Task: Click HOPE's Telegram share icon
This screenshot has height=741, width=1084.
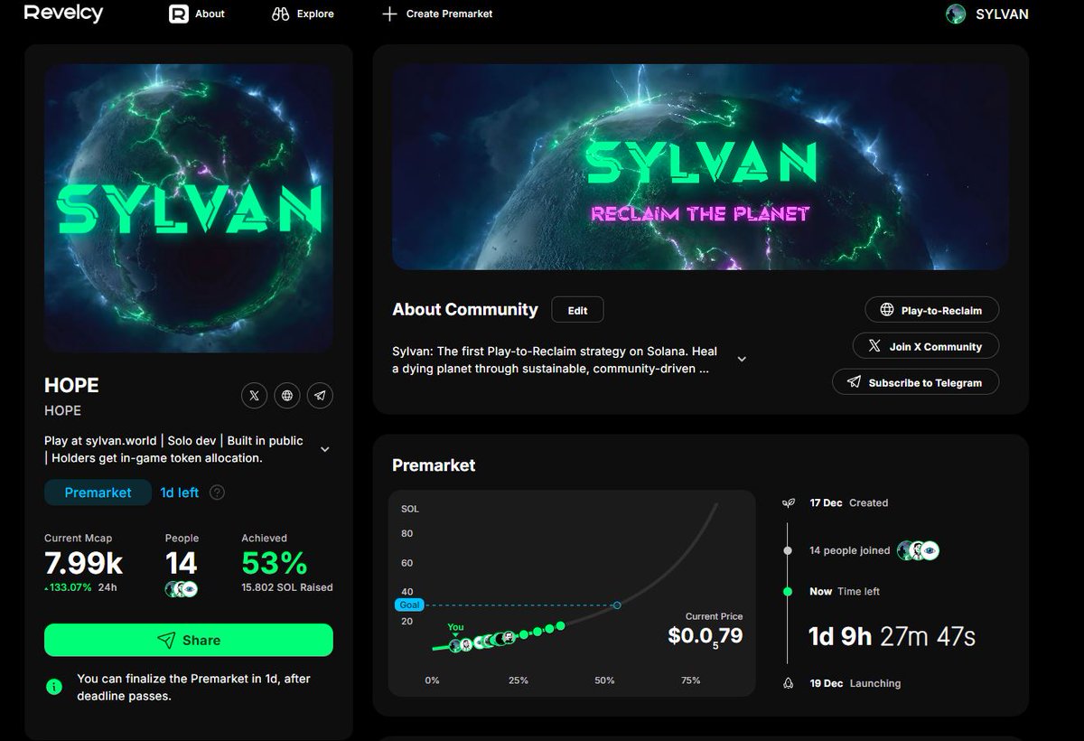Action: 320,395
